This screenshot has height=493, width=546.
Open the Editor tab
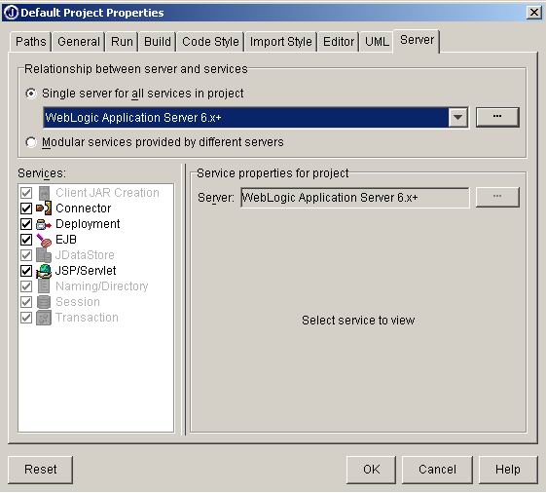click(338, 42)
